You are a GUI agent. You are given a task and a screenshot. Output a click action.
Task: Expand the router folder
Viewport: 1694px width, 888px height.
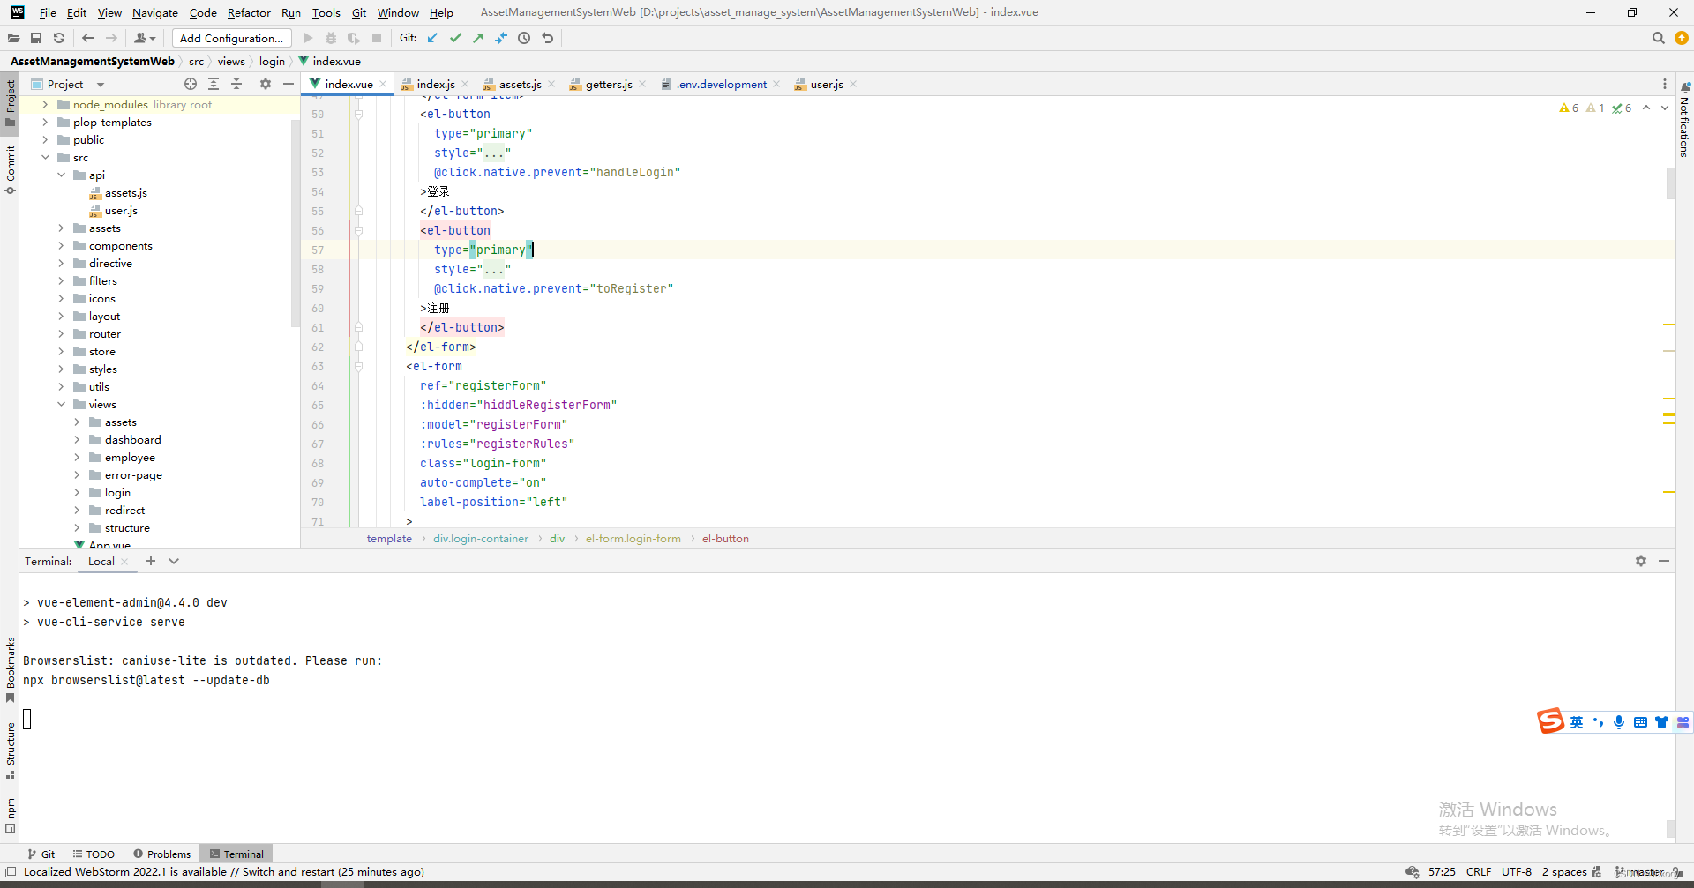(x=61, y=333)
